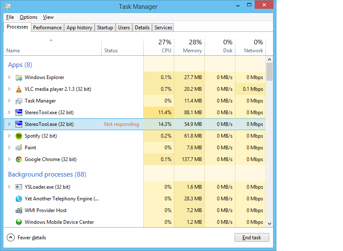Select the WMI Provider Host row name
This screenshot has width=343, height=251.
coord(46,210)
